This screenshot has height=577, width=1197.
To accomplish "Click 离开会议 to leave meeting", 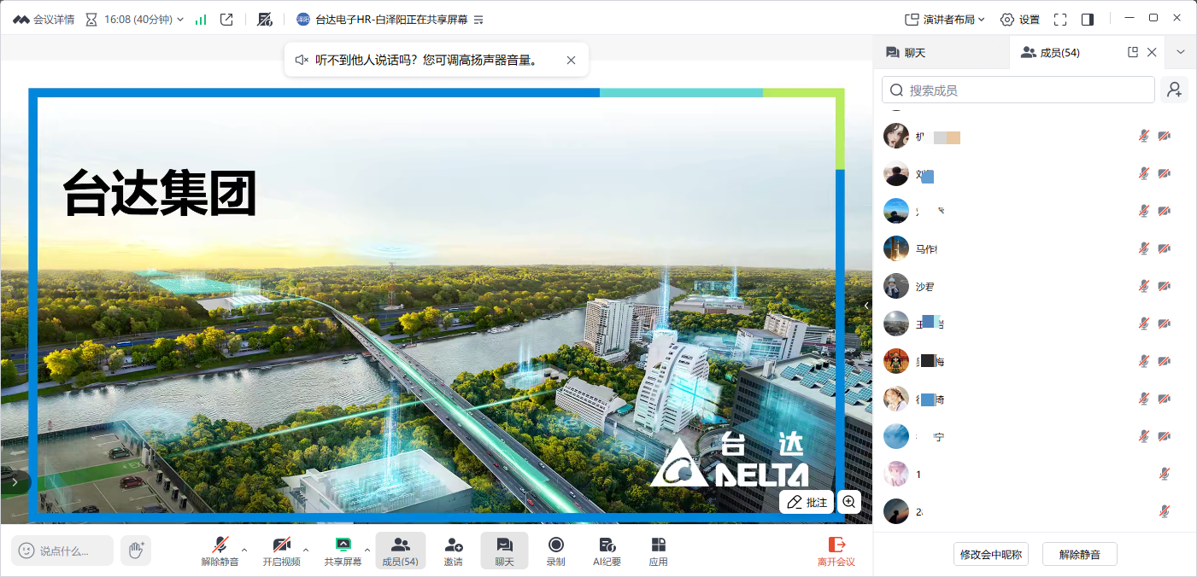I will [836, 551].
